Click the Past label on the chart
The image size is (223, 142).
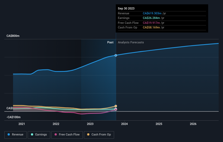pyautogui.click(x=110, y=42)
